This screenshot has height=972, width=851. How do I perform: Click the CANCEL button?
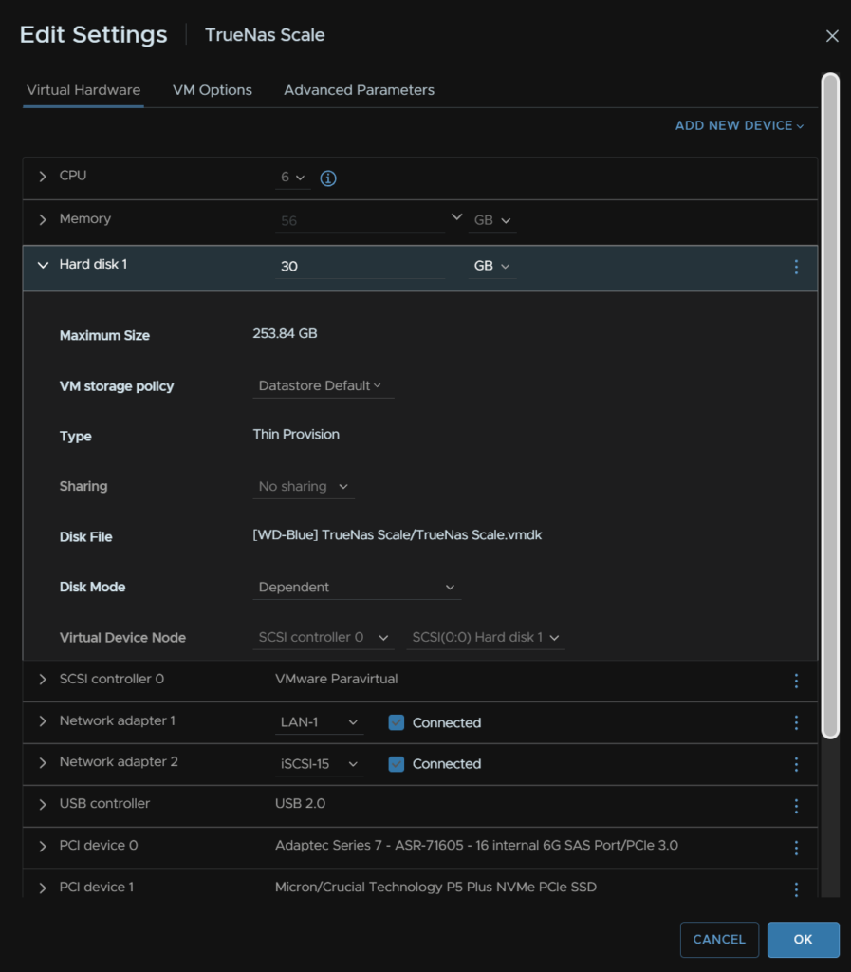(719, 939)
